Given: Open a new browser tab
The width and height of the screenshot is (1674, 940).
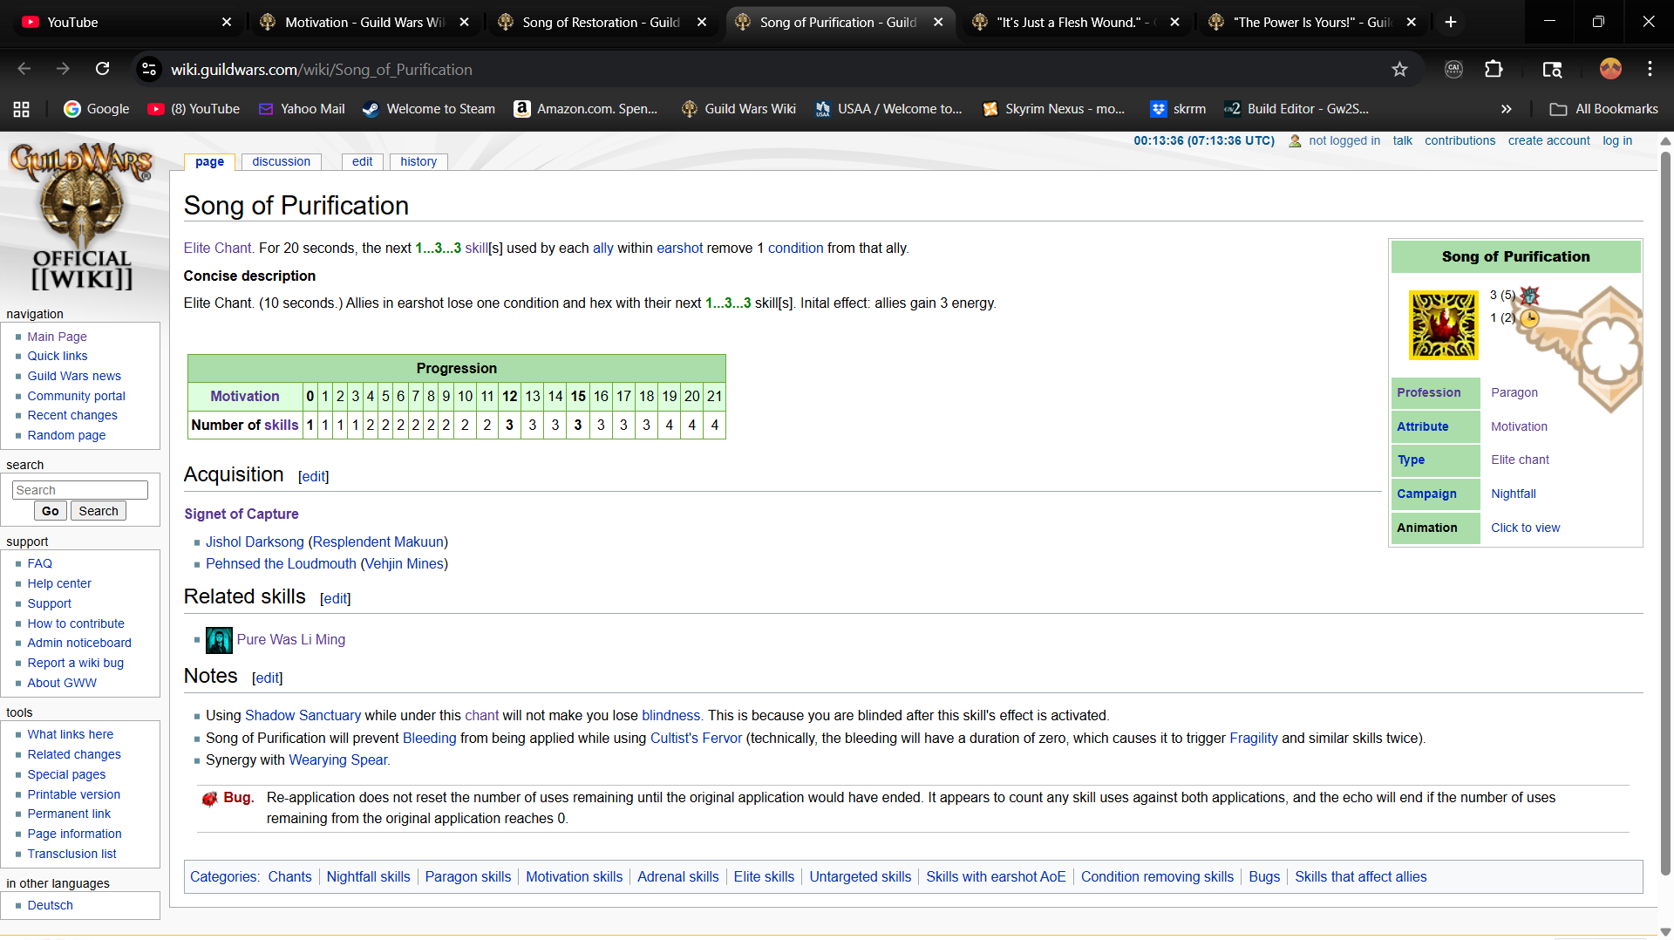Looking at the screenshot, I should [1451, 22].
